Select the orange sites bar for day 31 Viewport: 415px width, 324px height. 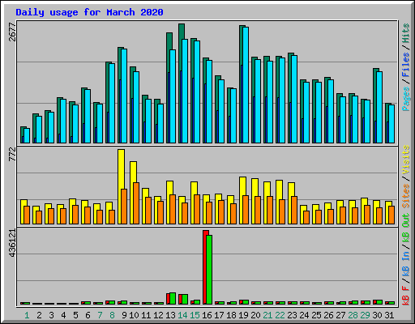point(391,215)
